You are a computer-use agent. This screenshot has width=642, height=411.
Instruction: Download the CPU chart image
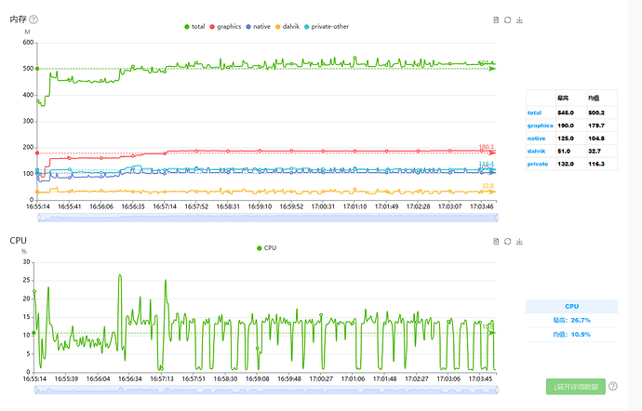tap(519, 242)
